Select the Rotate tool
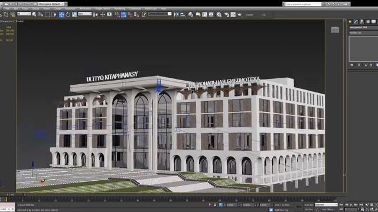The height and width of the screenshot is (212, 378). (68, 15)
